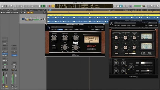
Task: Click the Compare button in dBComp
Action: point(60,29)
